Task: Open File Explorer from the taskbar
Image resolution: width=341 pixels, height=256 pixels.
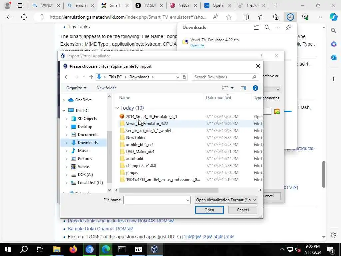Action: [57, 249]
